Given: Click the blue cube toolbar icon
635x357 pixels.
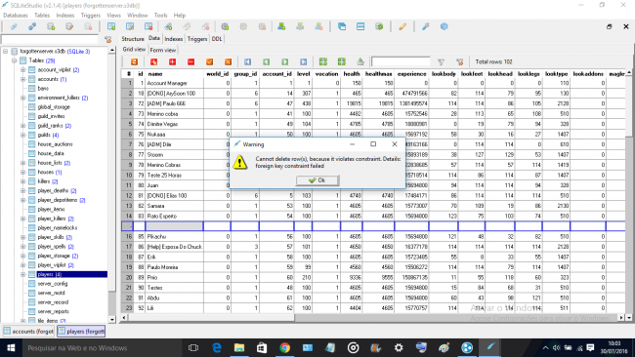Looking at the screenshot, I should coord(444,26).
